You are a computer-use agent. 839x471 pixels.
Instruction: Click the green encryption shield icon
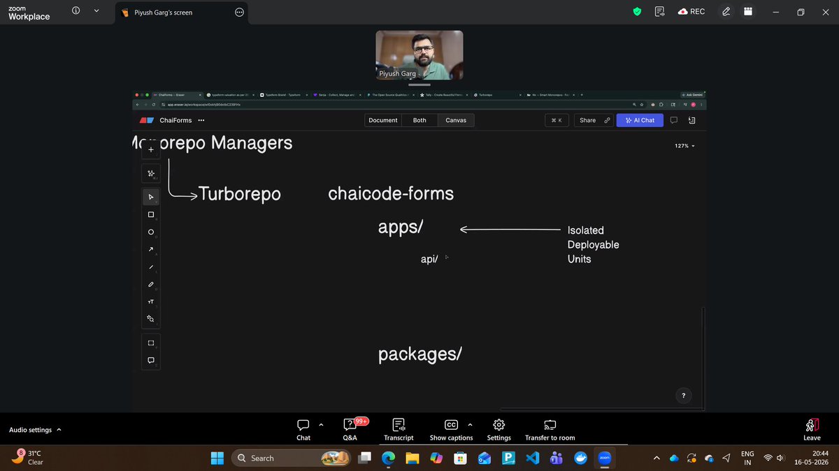(637, 11)
